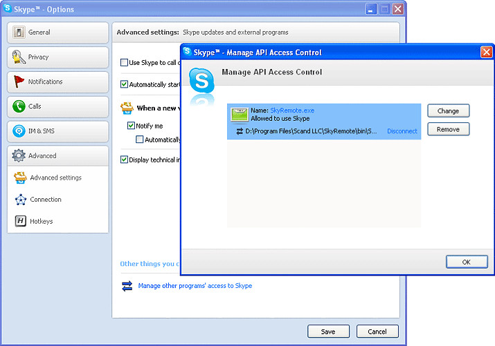
Task: Select Advanced settings sub-item
Action: tap(55, 177)
